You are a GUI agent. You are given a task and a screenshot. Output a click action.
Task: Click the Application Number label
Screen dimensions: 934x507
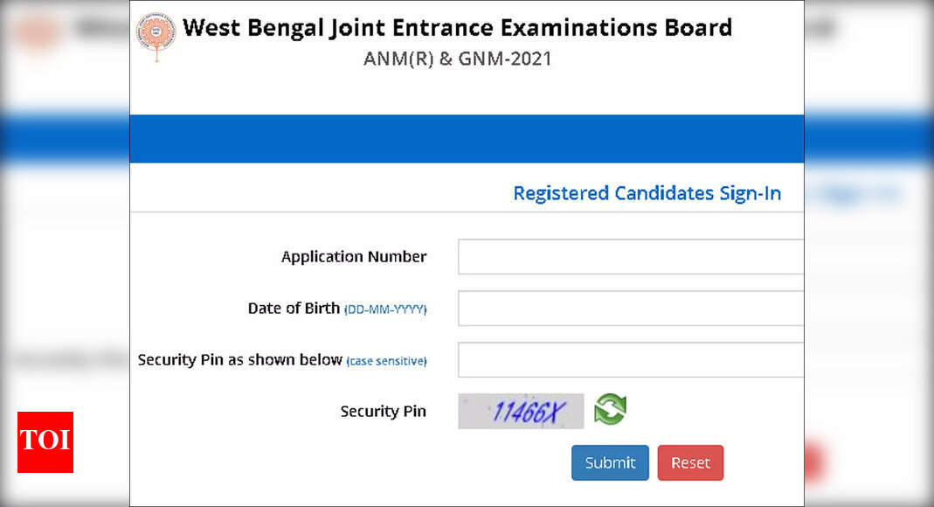[x=354, y=257]
